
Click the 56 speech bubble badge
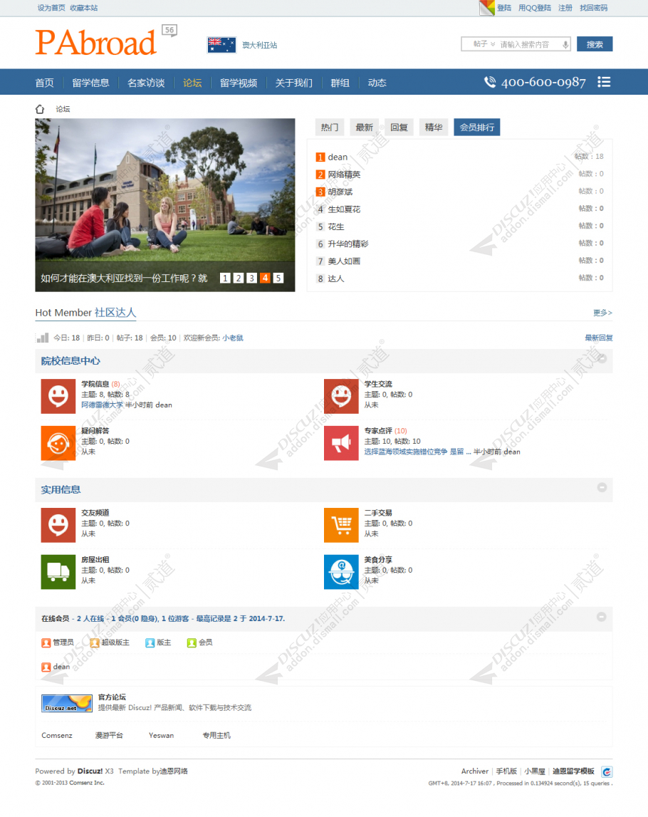pos(169,30)
